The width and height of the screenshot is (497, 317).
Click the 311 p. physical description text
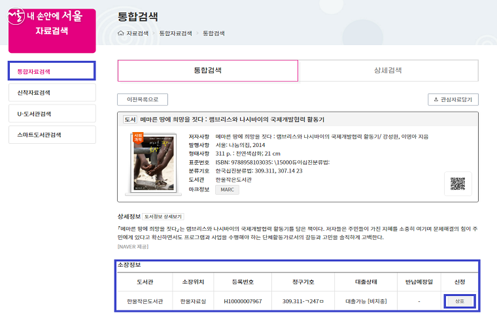tap(248, 154)
